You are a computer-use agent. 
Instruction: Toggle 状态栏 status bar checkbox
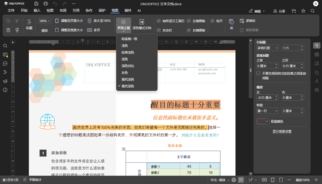coord(159,30)
